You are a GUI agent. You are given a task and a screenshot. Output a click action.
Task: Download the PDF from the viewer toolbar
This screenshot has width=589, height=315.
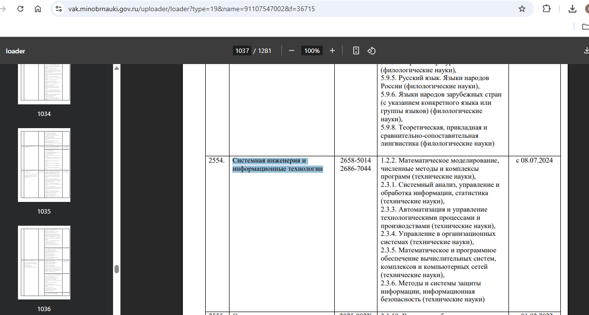click(586, 51)
